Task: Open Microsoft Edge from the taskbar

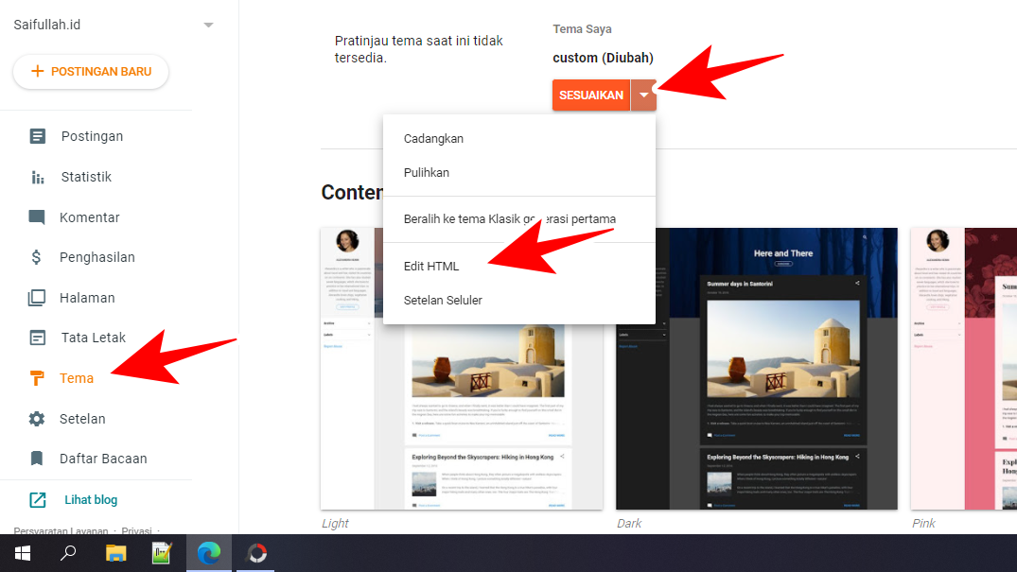Action: pos(208,553)
